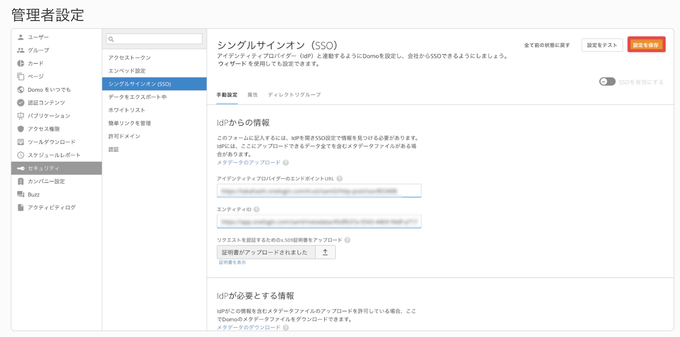The height and width of the screenshot is (337, 680).
Task: Click help icon beside エンティティID label
Action: (x=257, y=209)
